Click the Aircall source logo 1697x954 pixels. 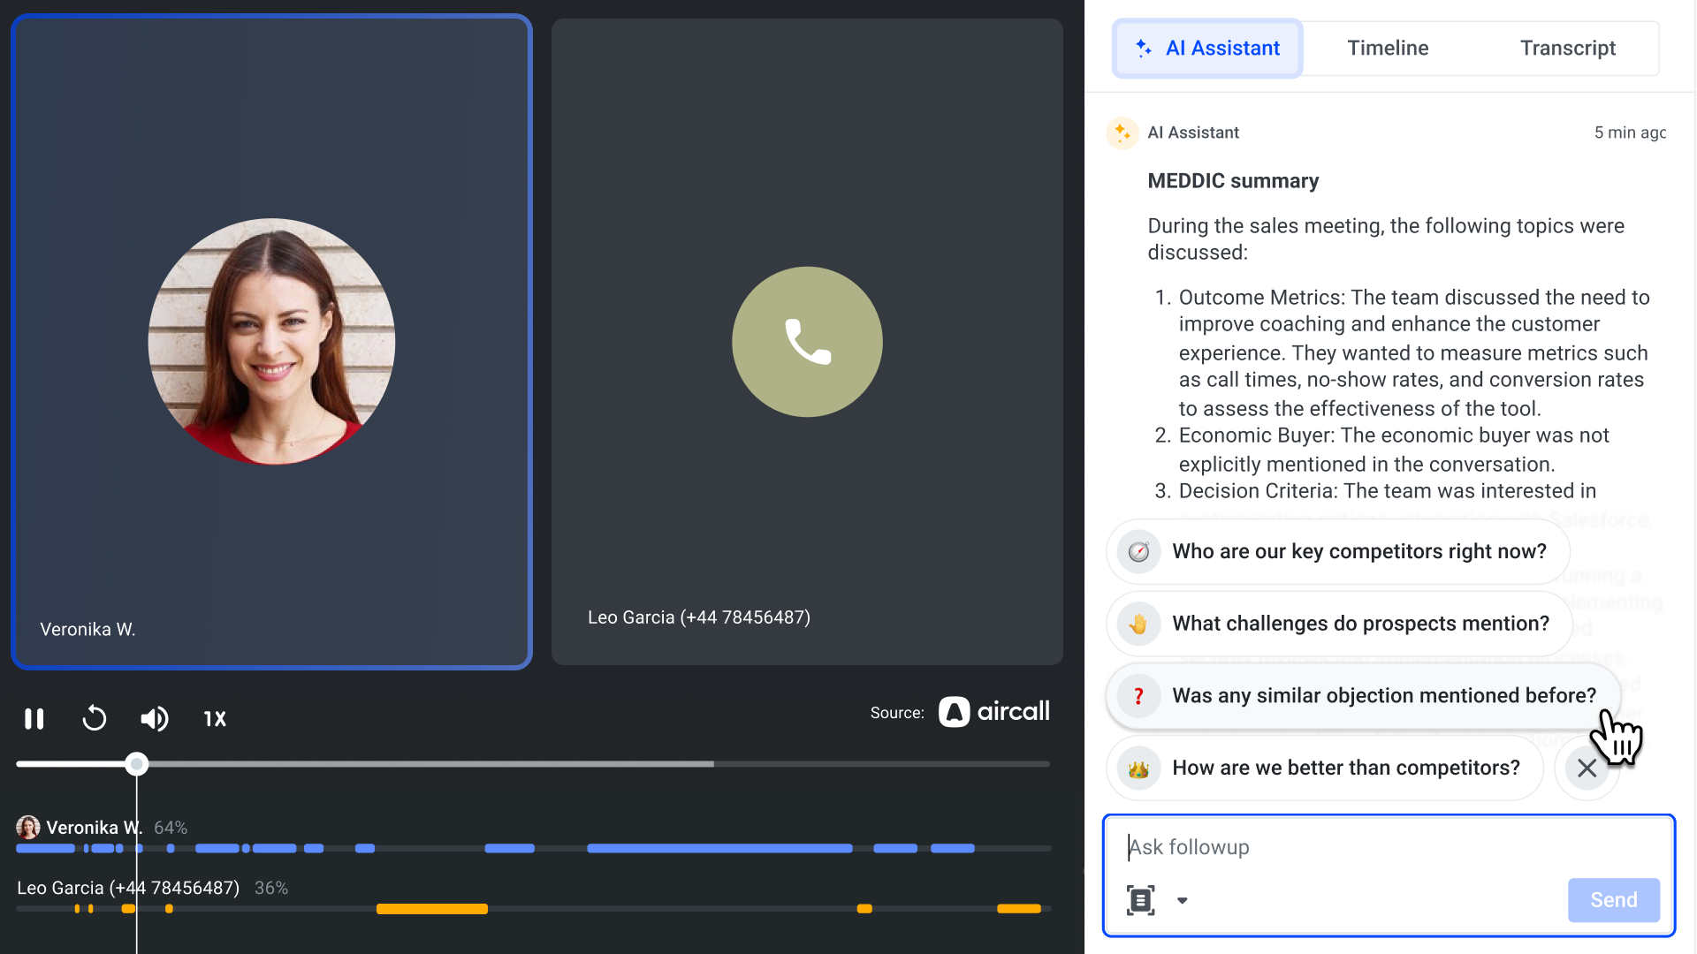(x=993, y=712)
